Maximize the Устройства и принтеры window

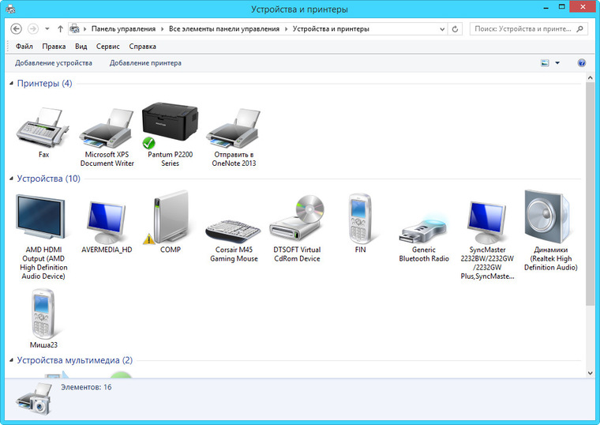tap(561, 7)
